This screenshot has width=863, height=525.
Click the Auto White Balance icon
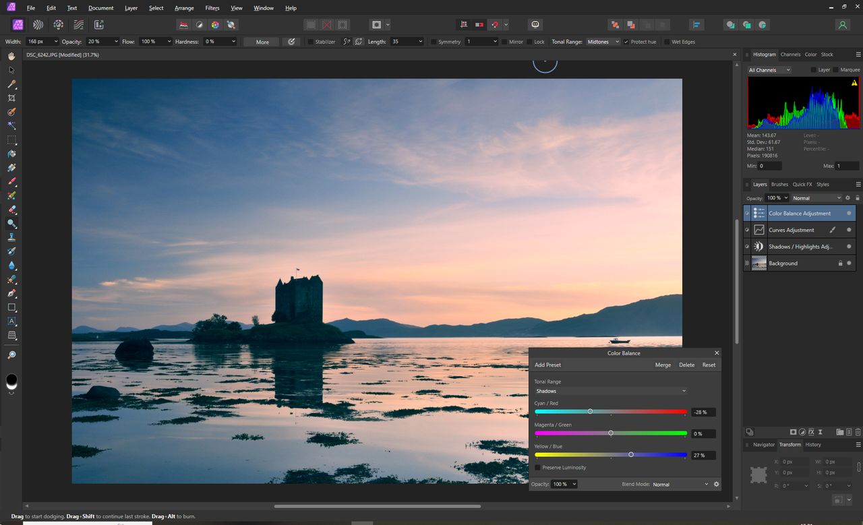tap(231, 25)
